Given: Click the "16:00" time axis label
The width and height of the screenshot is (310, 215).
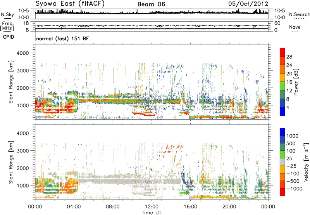Looking at the screenshot, I should pos(190,207).
